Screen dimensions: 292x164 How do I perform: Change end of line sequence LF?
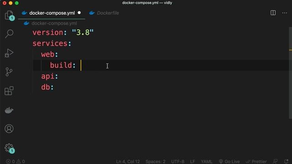point(193,161)
